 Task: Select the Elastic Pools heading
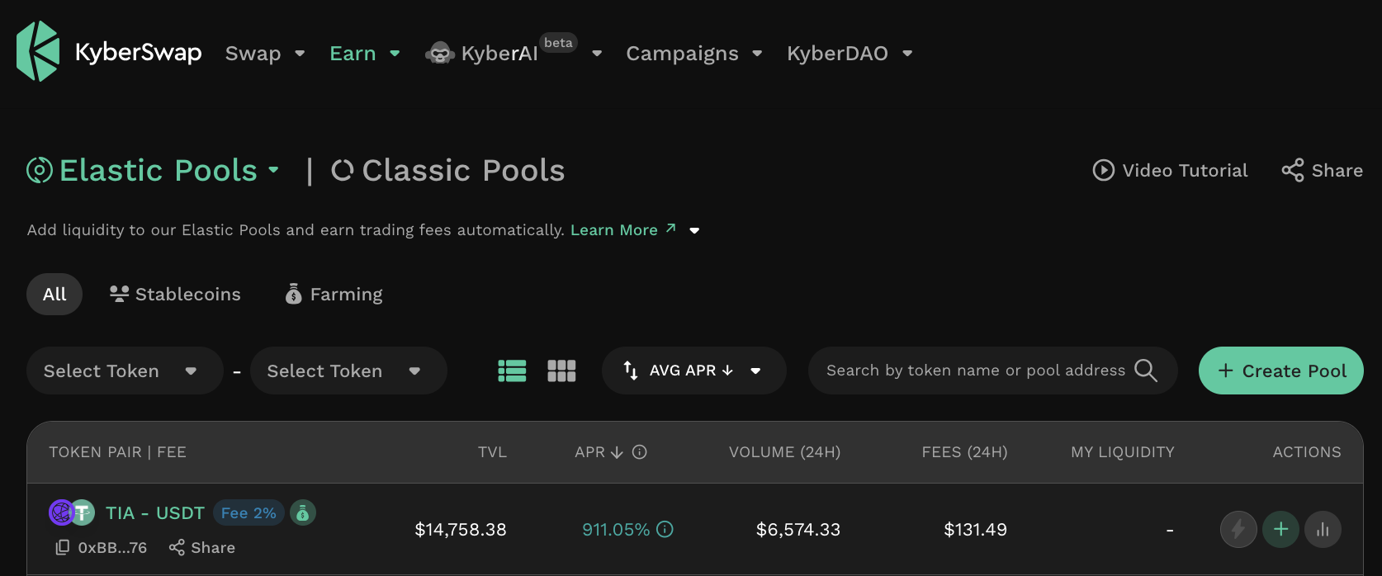pyautogui.click(x=159, y=170)
